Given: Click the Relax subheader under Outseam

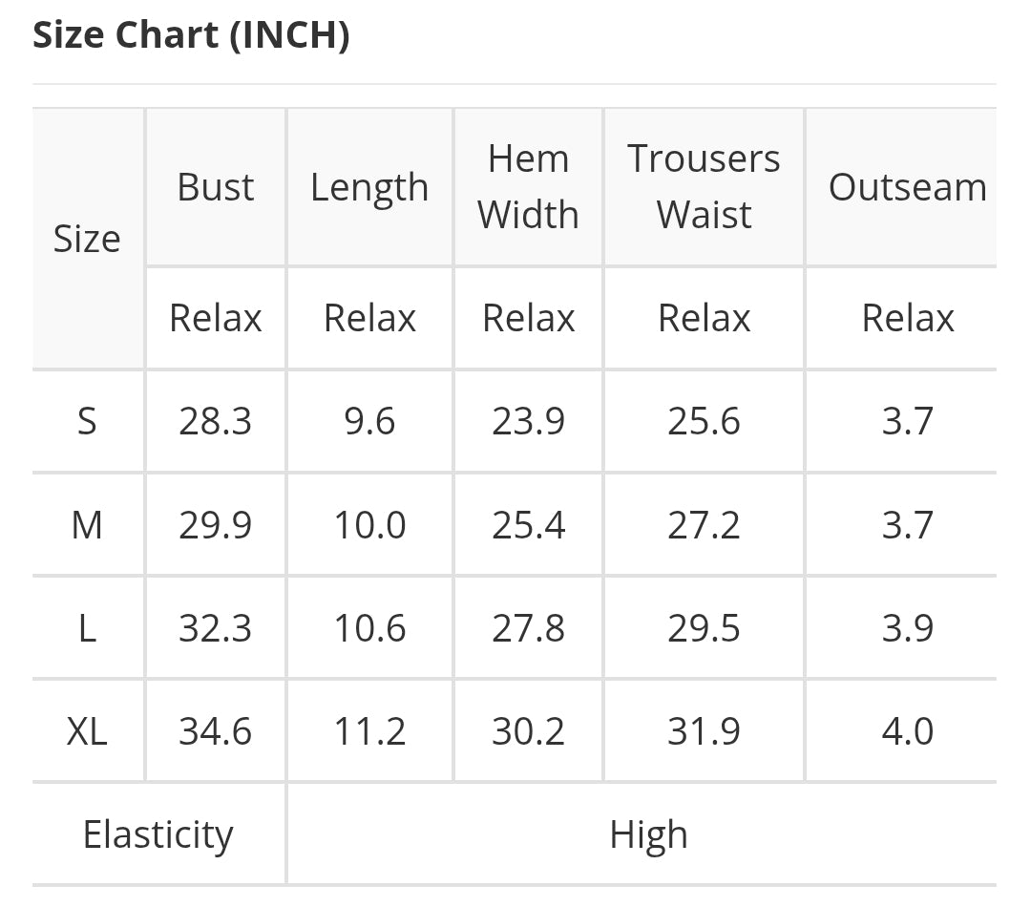Looking at the screenshot, I should click(x=908, y=318).
